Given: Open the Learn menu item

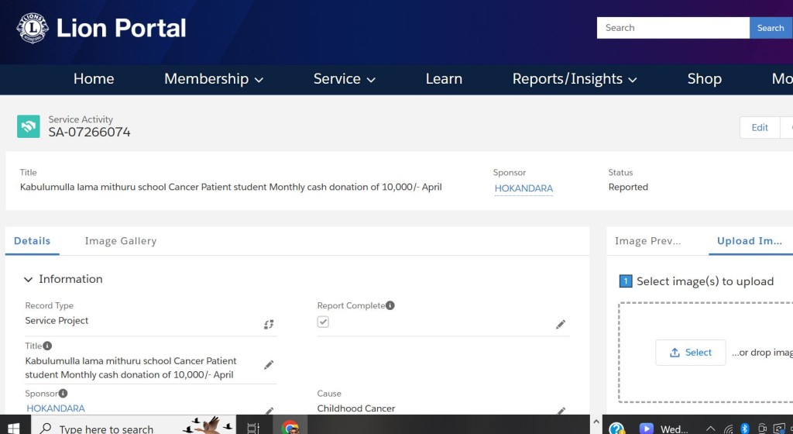Looking at the screenshot, I should point(444,79).
